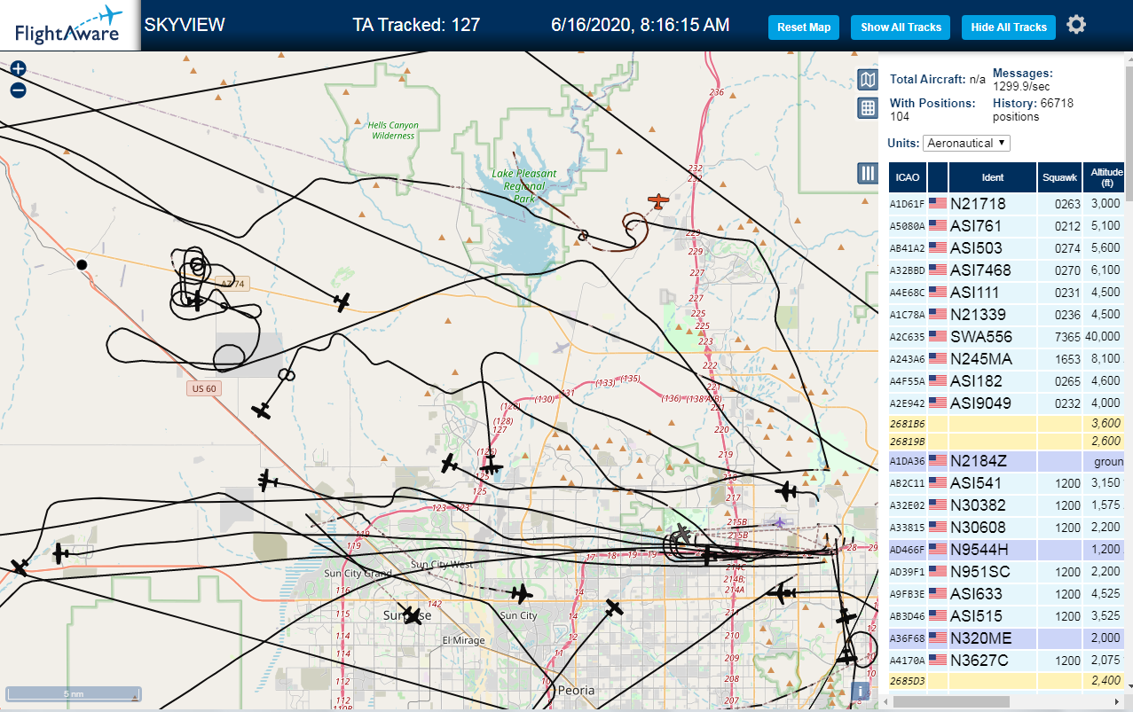Select the purple aircraft icon near Route 215B

click(779, 521)
